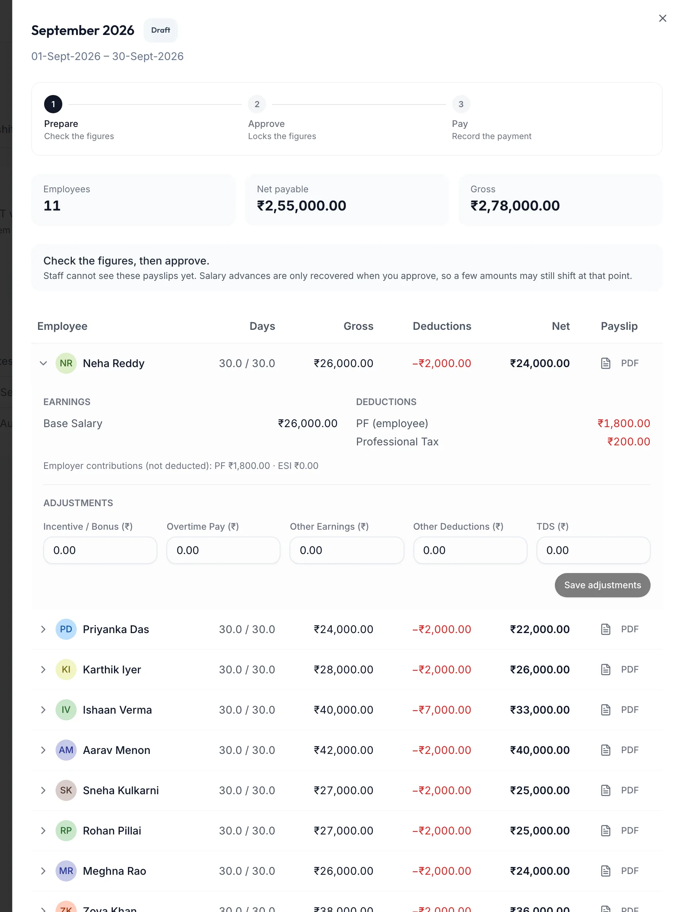The width and height of the screenshot is (681, 912).
Task: Click Karthik Iyer KI avatar
Action: coord(66,669)
